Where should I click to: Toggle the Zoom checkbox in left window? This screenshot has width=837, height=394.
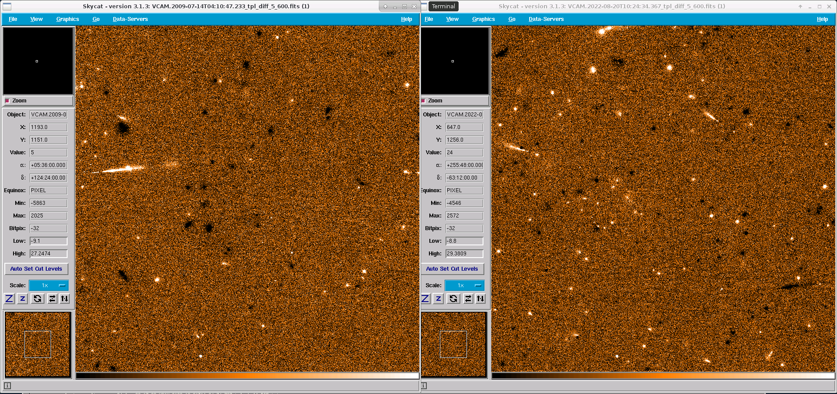click(x=7, y=101)
